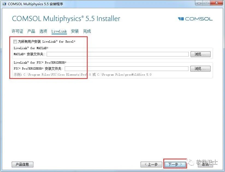Select the LiveLink tab
The width and height of the screenshot is (225, 172).
click(x=59, y=31)
